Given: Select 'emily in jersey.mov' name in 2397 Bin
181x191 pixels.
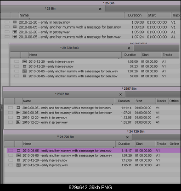Looking at the screenshot, I should (45, 118).
